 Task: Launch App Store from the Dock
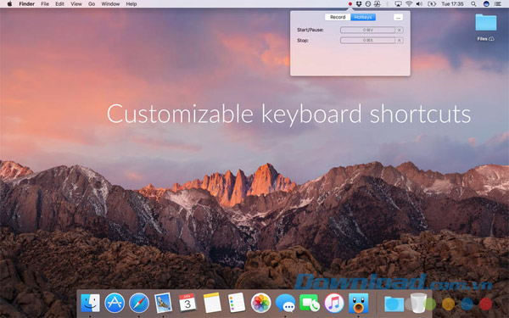pos(115,303)
